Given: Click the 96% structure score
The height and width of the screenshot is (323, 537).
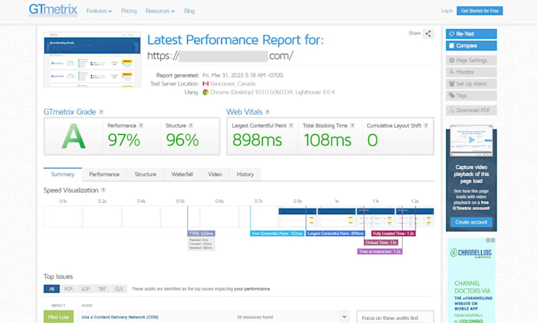Looking at the screenshot, I should tap(182, 140).
